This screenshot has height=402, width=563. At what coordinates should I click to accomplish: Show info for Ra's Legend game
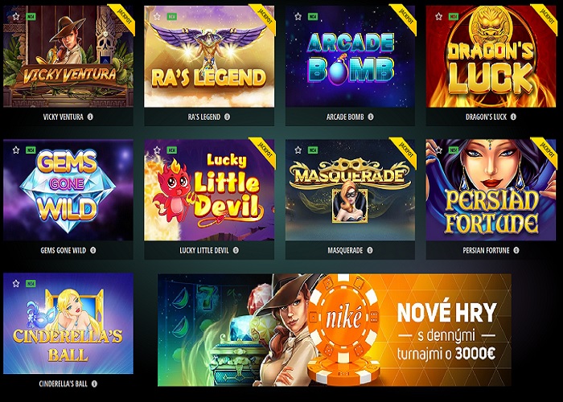pos(227,117)
